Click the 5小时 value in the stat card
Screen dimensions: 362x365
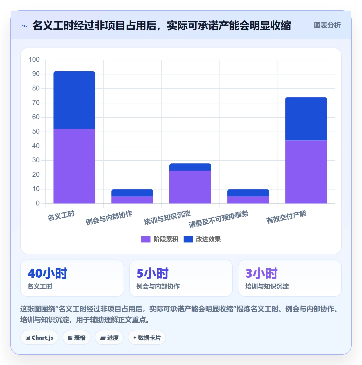point(153,273)
